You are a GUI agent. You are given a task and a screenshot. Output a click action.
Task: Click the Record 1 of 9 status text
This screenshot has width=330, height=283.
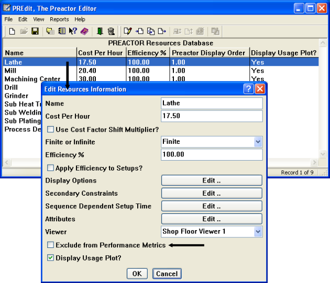pos(297,173)
